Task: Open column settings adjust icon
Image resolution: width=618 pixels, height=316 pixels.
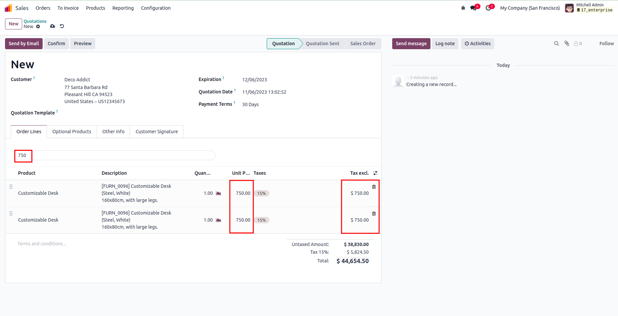Action: tap(375, 173)
